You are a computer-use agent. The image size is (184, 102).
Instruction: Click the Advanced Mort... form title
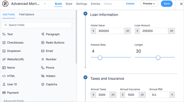pos(25,4)
